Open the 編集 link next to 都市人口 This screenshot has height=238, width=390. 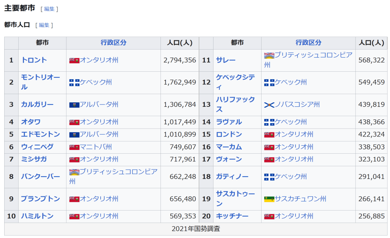44,25
